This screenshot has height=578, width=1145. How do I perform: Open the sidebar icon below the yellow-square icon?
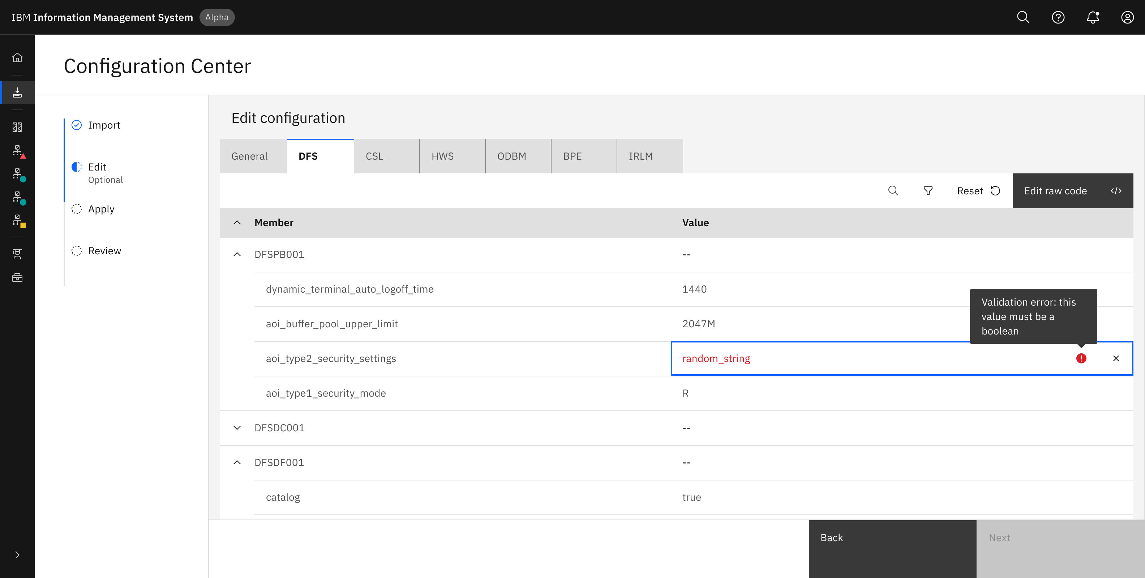click(17, 254)
